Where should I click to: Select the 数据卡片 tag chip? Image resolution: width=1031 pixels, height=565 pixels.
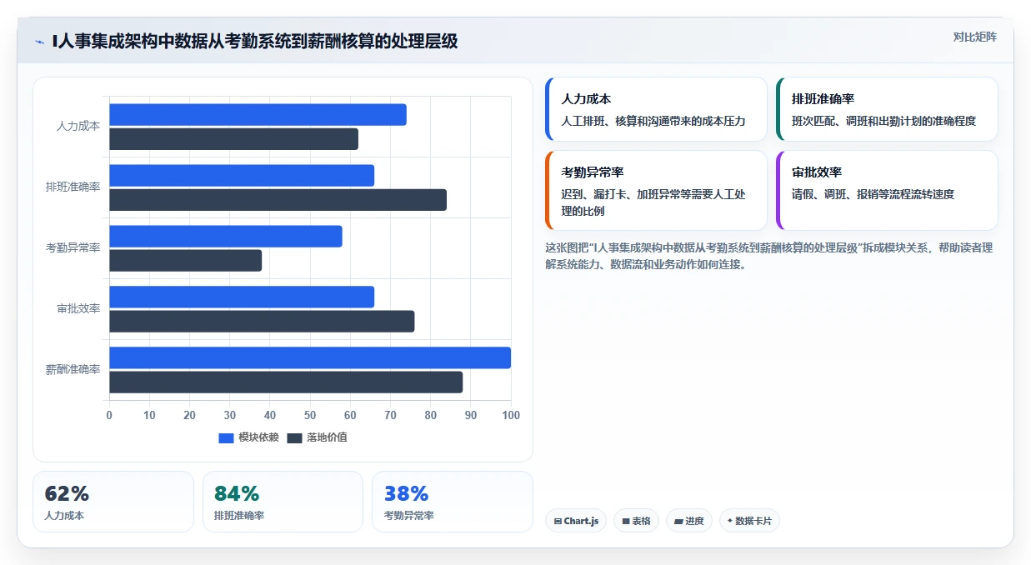click(x=749, y=521)
